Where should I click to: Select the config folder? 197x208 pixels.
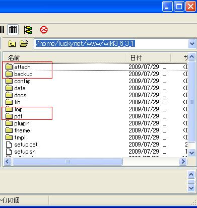pos(22,81)
